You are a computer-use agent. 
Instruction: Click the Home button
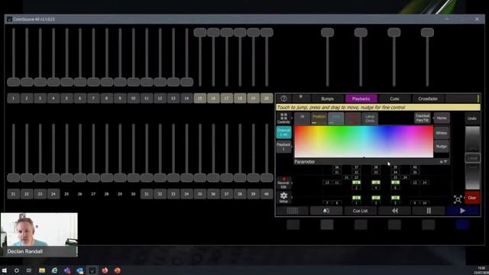(x=442, y=118)
